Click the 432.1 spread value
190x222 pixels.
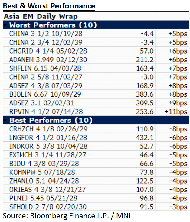[145, 138]
